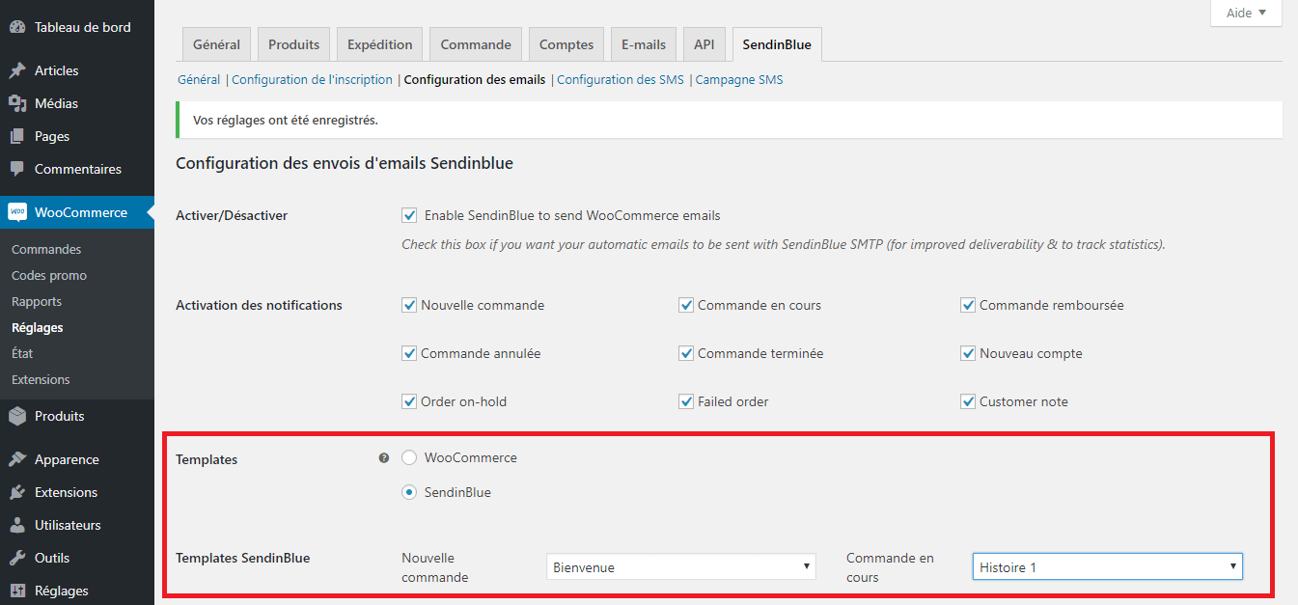Viewport: 1298px width, 605px height.
Task: Click the Utilisateurs person icon
Action: tap(17, 525)
